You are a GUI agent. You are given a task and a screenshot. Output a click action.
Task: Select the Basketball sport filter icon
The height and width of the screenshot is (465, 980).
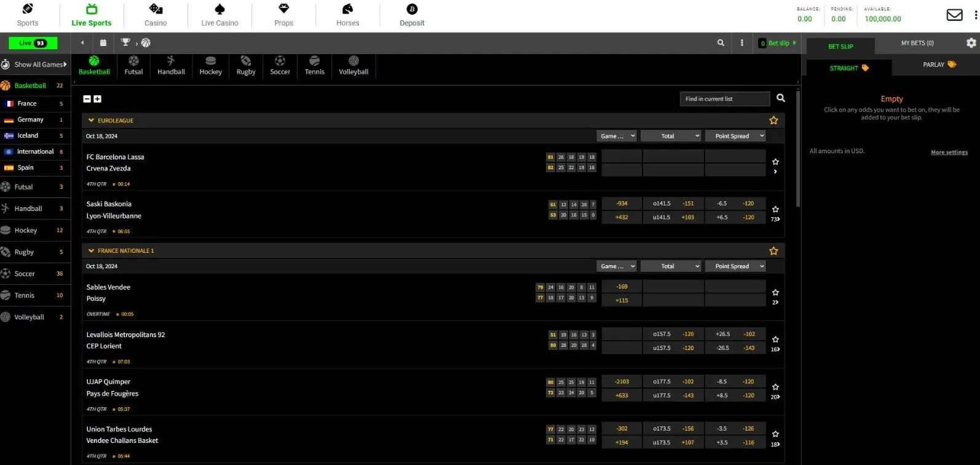(x=94, y=65)
